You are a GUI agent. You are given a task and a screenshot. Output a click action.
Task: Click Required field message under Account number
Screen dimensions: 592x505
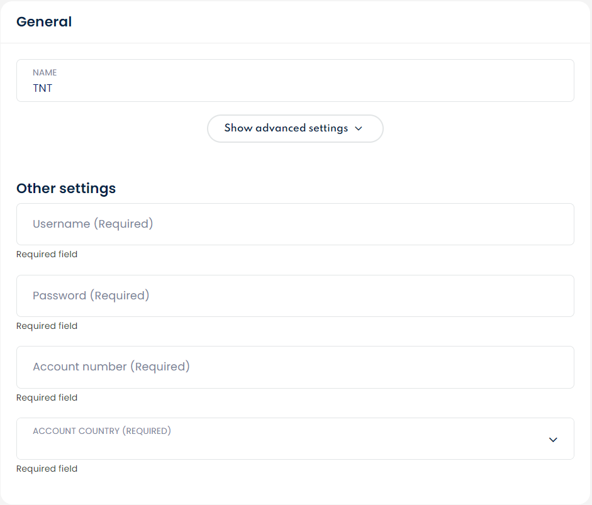pos(47,397)
